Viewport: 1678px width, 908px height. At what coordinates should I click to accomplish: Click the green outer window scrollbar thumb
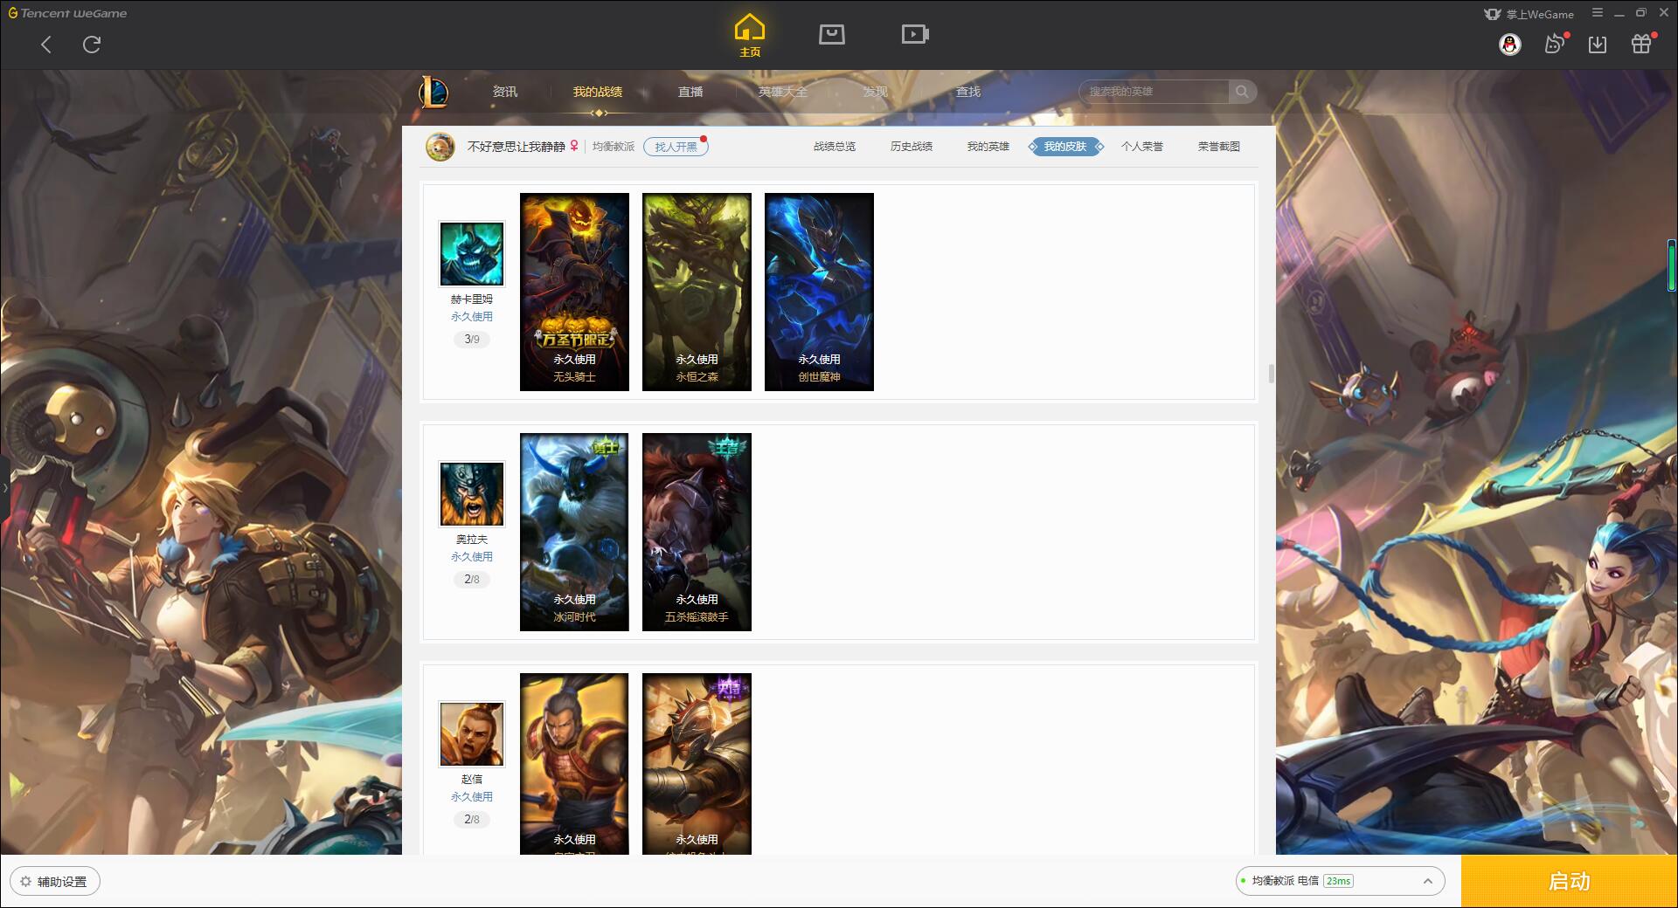pyautogui.click(x=1672, y=266)
